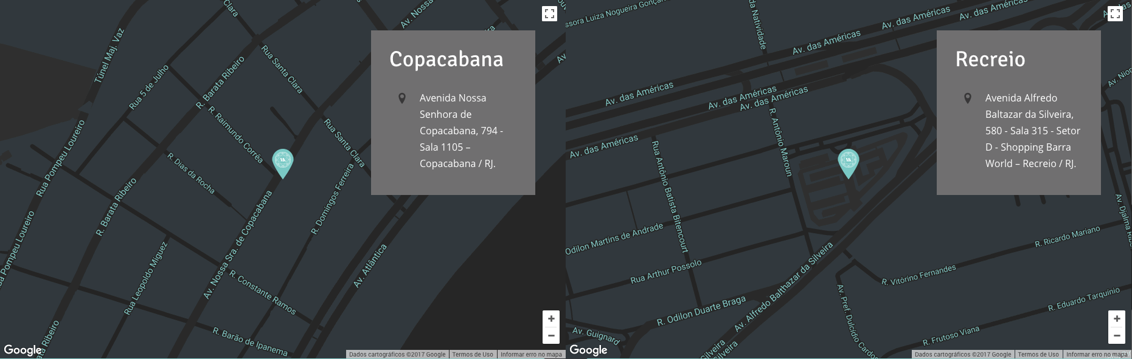This screenshot has width=1132, height=359.
Task: Click the Rua Antônio Batista Bitencourt label
Action: pos(670,197)
